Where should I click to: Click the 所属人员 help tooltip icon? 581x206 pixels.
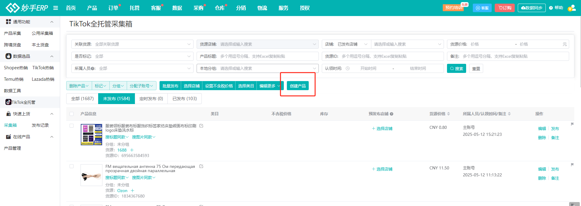pyautogui.click(x=92, y=69)
